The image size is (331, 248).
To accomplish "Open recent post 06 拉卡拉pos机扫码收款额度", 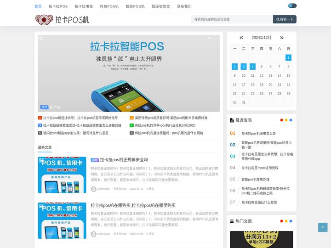I will click(x=266, y=191).
